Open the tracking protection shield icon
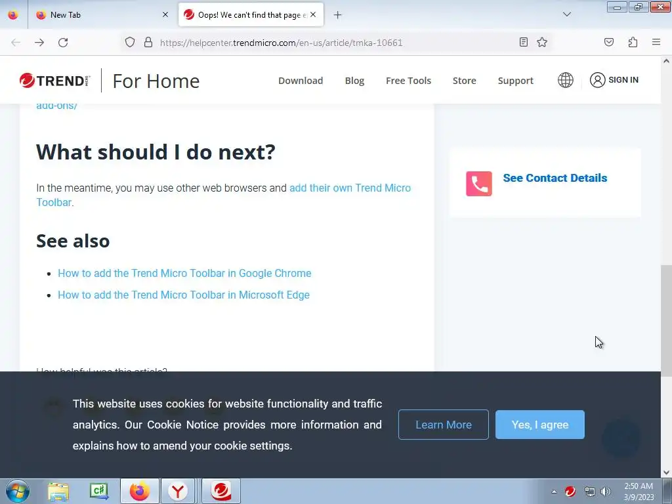Screen dimensions: 672x504 pos(130,43)
